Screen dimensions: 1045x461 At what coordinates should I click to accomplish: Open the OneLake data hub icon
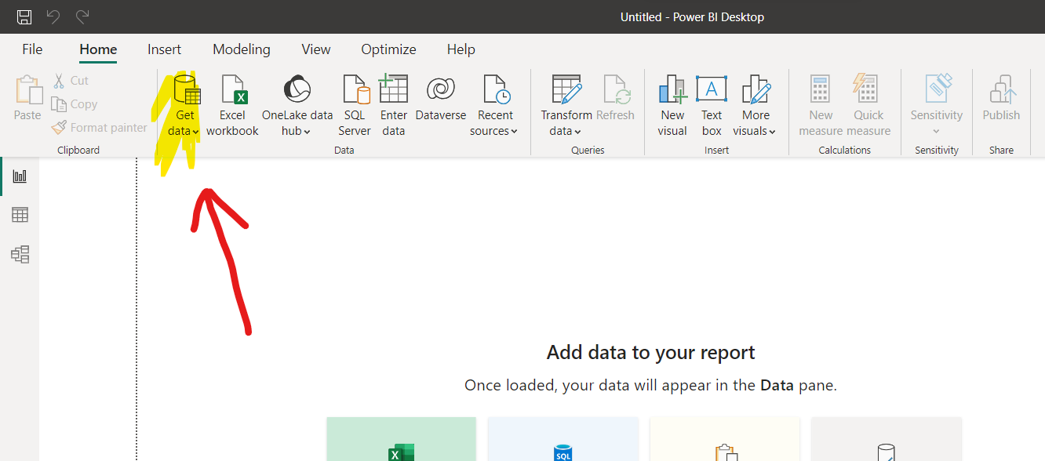click(297, 89)
